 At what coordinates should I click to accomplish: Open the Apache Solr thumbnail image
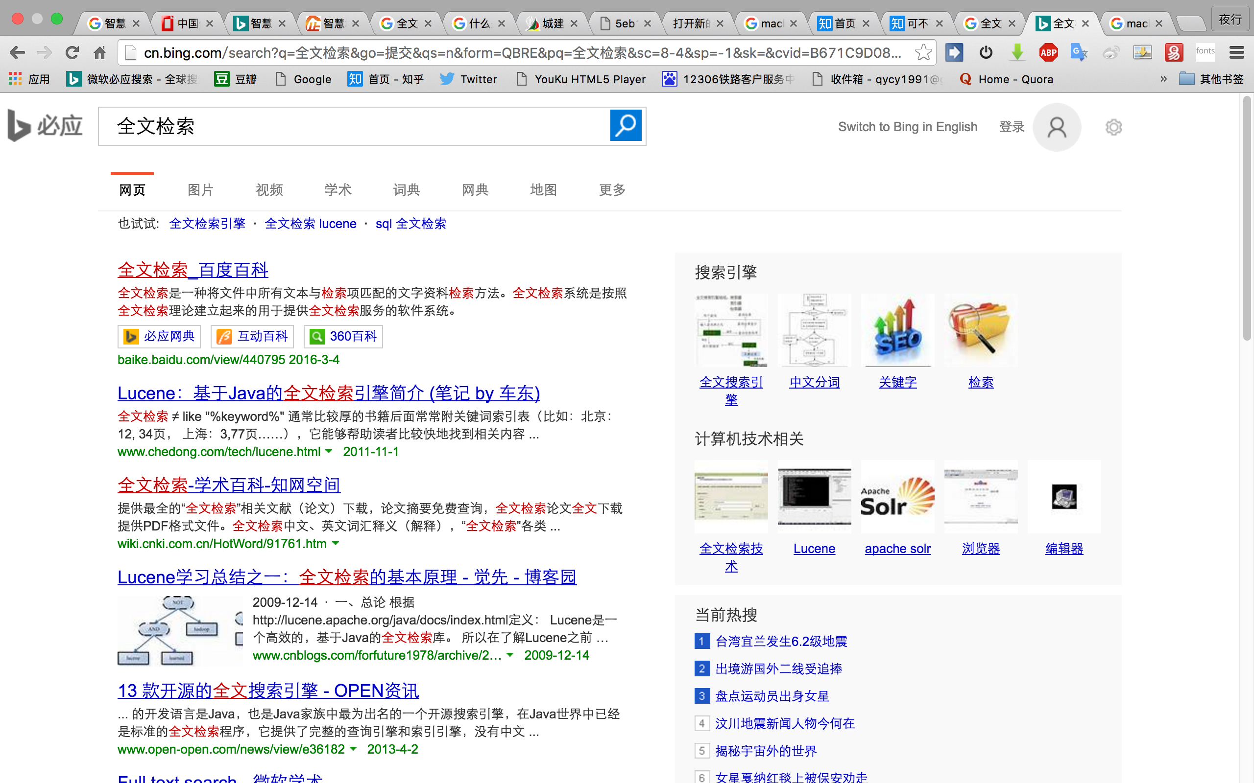897,497
